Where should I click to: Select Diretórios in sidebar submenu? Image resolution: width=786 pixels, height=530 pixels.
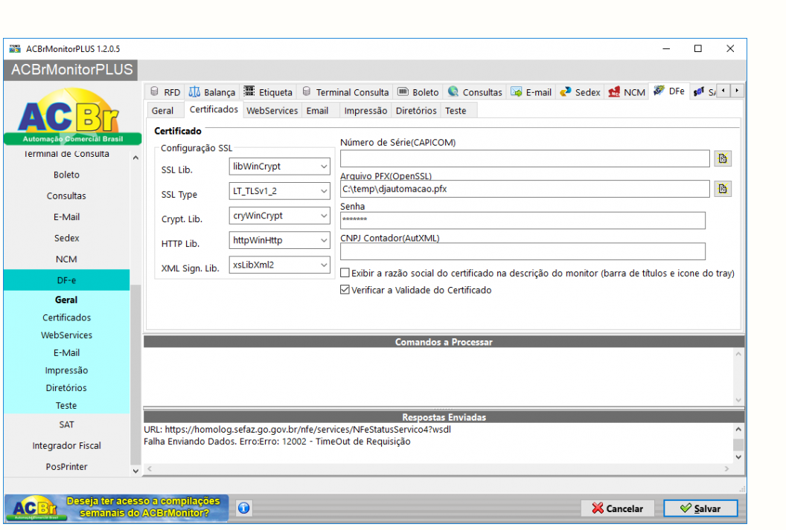[x=67, y=388]
